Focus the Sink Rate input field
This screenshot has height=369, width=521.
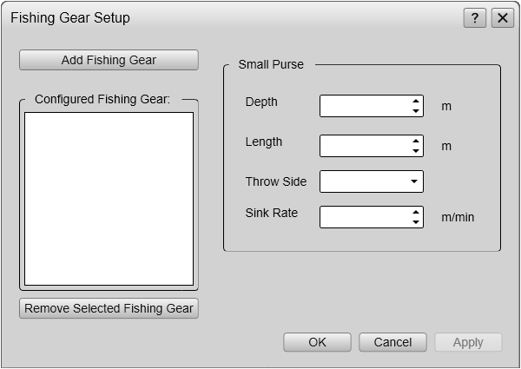365,217
